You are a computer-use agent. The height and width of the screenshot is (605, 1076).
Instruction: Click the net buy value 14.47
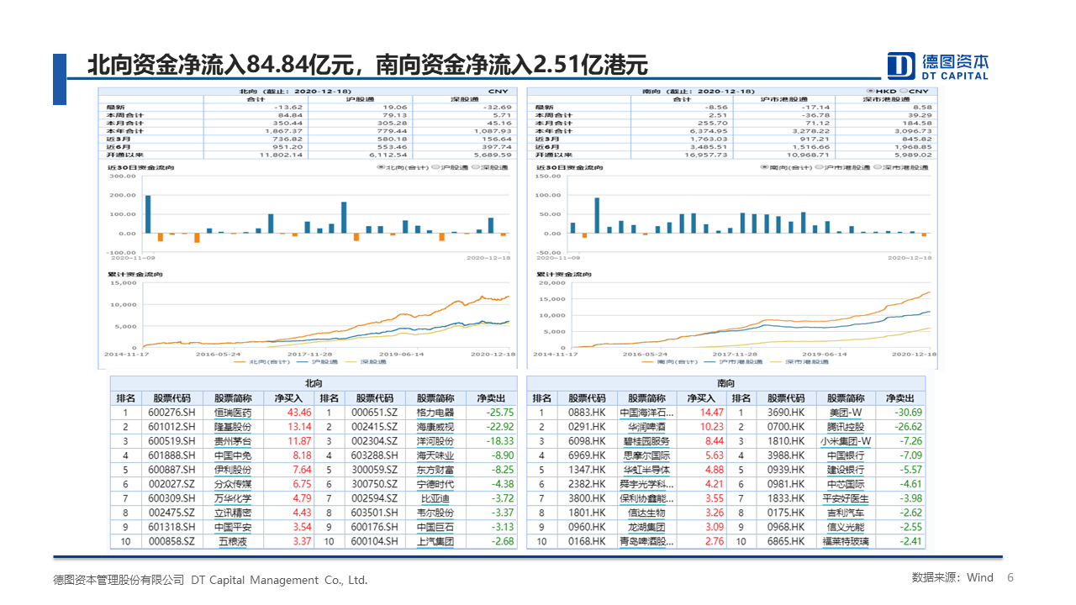(x=711, y=413)
